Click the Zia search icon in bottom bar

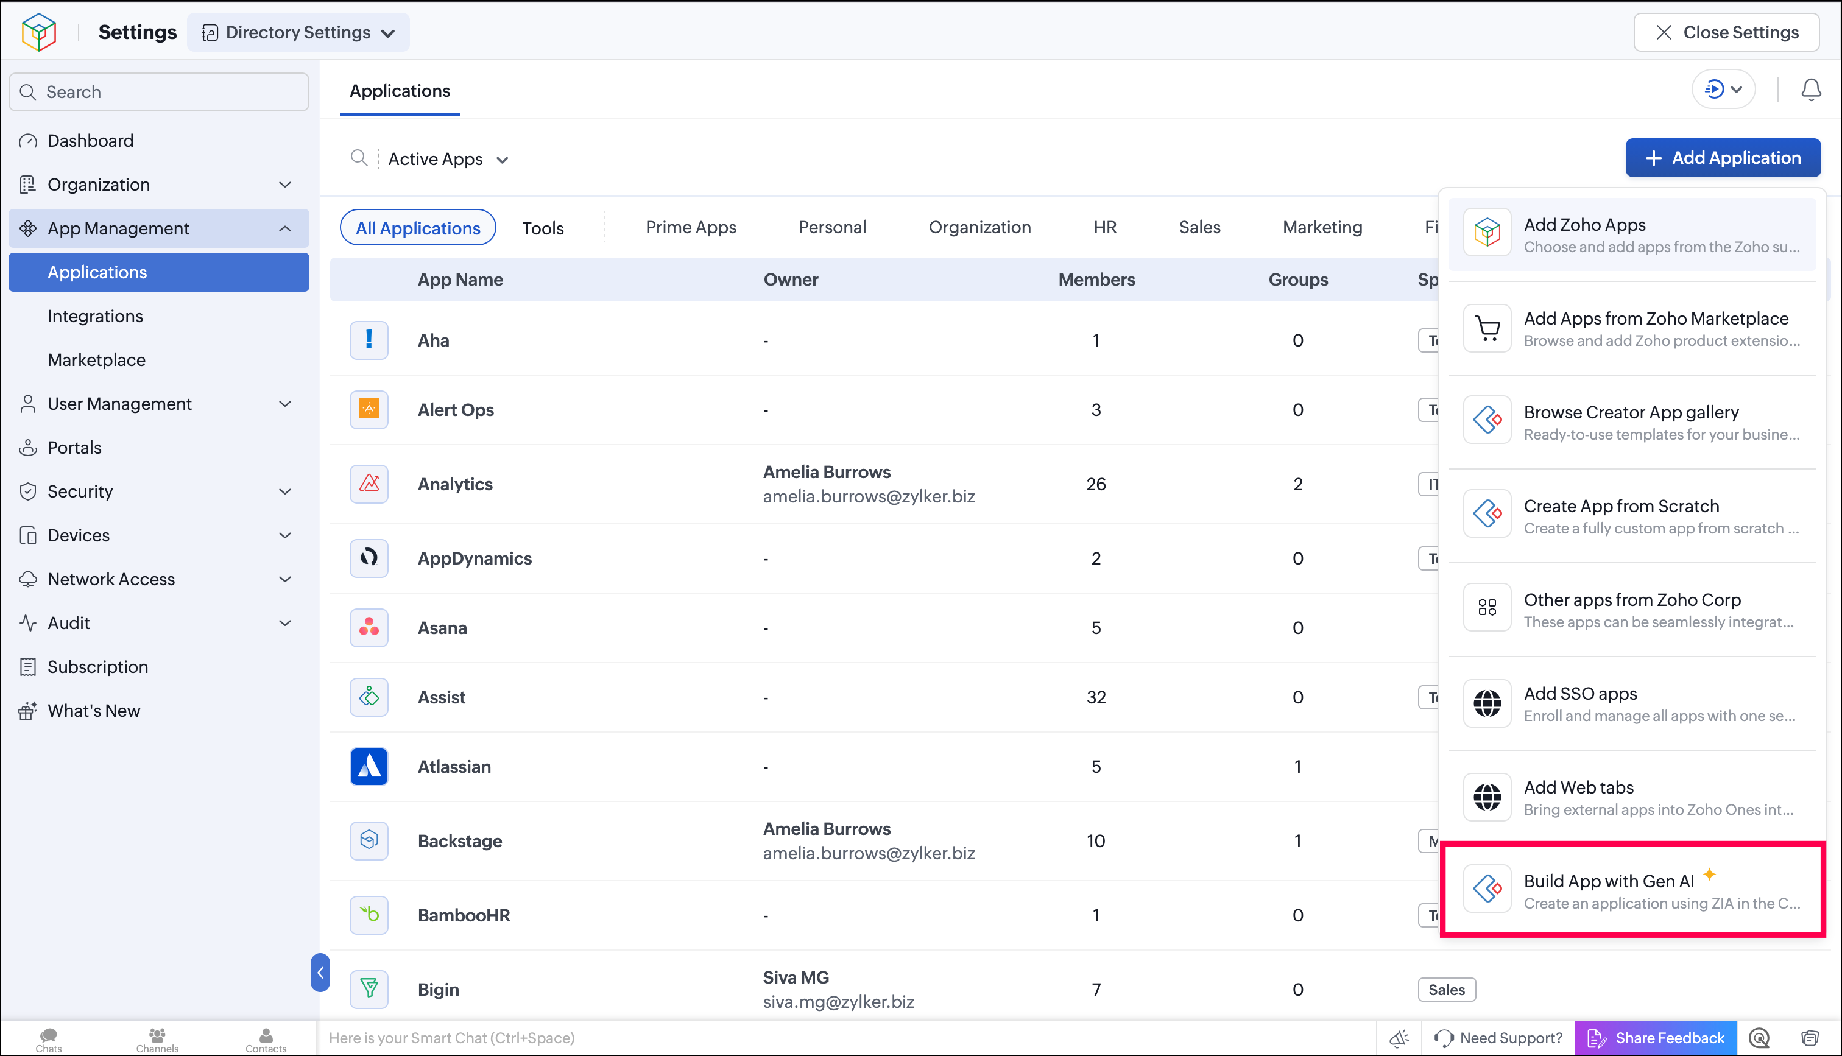coord(1759,1038)
